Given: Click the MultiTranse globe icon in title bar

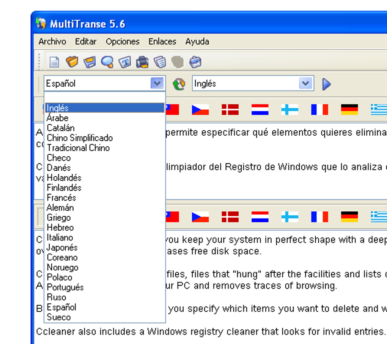Looking at the screenshot, I should coord(41,24).
